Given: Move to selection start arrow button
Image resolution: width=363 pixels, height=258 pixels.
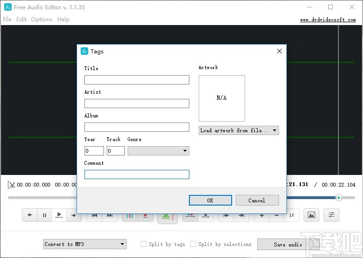Looking at the screenshot, I should click(226, 216).
